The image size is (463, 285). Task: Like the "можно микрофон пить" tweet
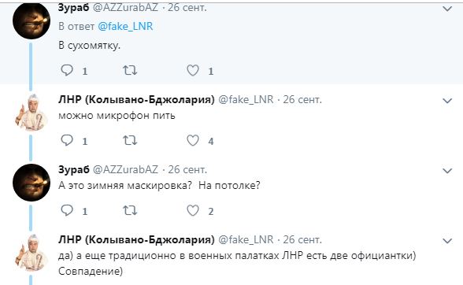(x=193, y=140)
